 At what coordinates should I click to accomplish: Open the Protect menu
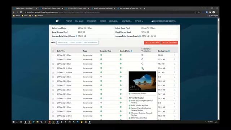click(69, 21)
